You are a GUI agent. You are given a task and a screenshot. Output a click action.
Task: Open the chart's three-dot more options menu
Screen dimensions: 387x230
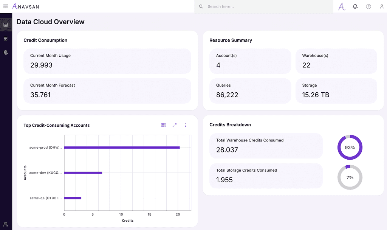tap(186, 125)
